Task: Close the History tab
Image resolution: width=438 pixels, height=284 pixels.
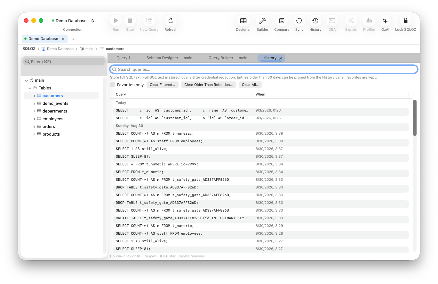Action: (x=281, y=58)
